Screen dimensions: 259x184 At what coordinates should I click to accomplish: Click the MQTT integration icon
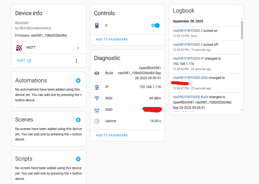[19, 48]
